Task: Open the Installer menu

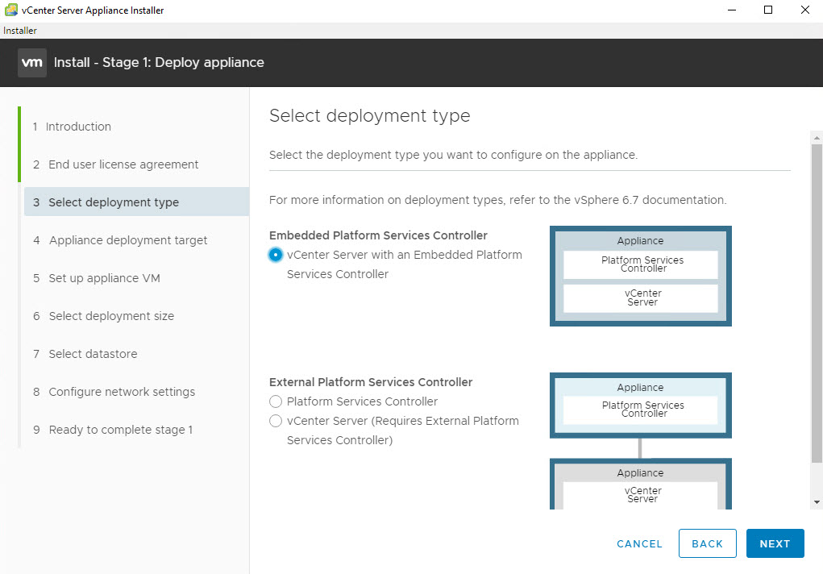Action: point(20,31)
